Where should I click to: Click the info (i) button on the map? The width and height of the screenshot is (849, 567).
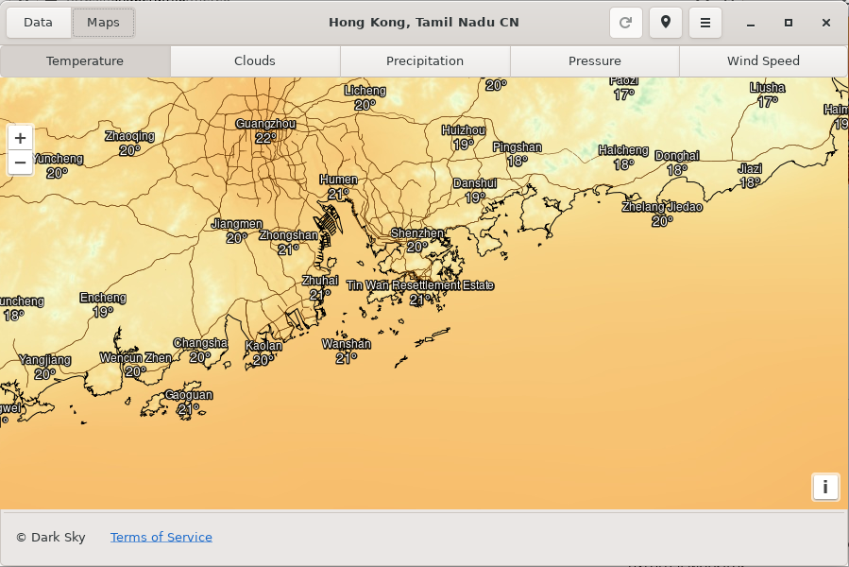[x=825, y=487]
